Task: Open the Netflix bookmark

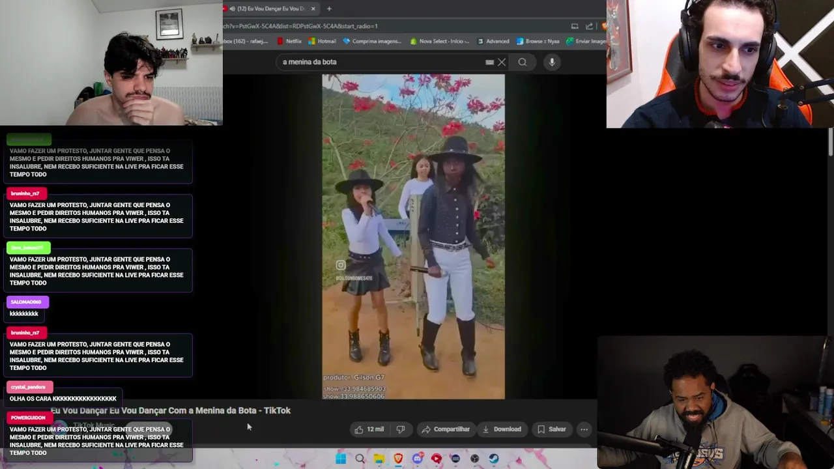Action: coord(289,41)
